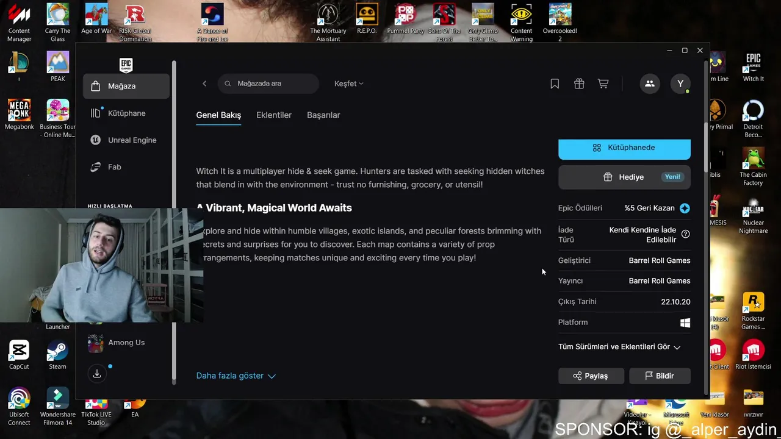Open the Y profile avatar
Viewport: 781px width, 439px height.
[680, 84]
